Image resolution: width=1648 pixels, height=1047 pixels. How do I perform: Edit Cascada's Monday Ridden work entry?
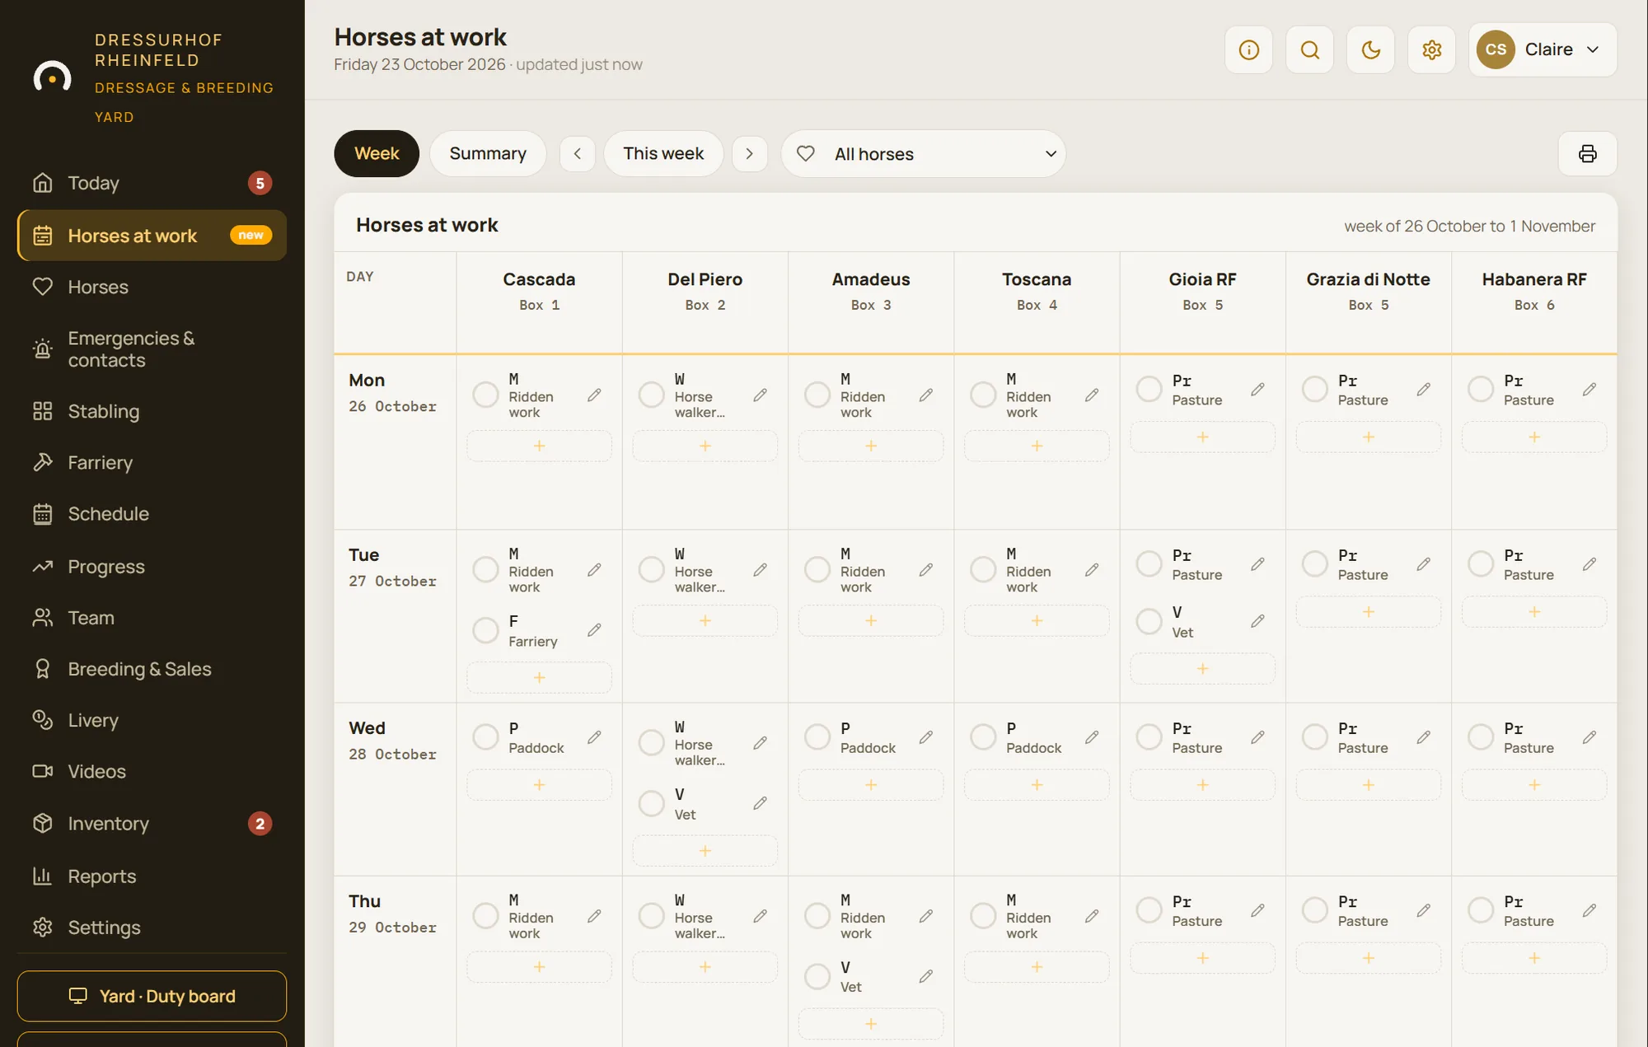pyautogui.click(x=594, y=395)
